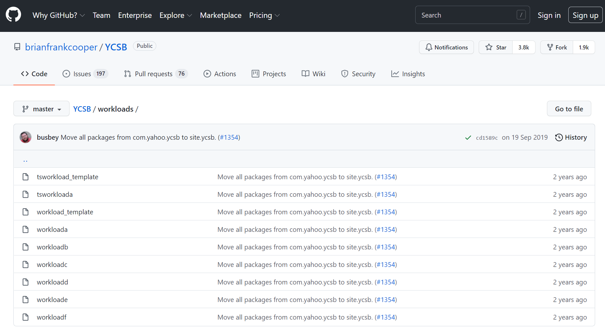
Task: Toggle the Star on this repository
Action: point(495,47)
